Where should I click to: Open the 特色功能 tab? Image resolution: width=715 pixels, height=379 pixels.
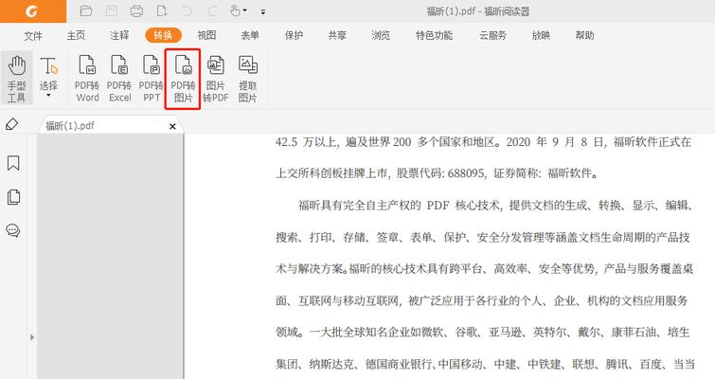tap(434, 36)
